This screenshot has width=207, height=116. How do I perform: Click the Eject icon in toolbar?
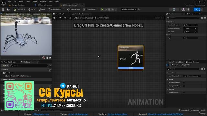tap(113, 9)
